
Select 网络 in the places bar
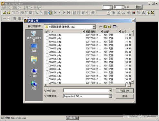point(34,86)
